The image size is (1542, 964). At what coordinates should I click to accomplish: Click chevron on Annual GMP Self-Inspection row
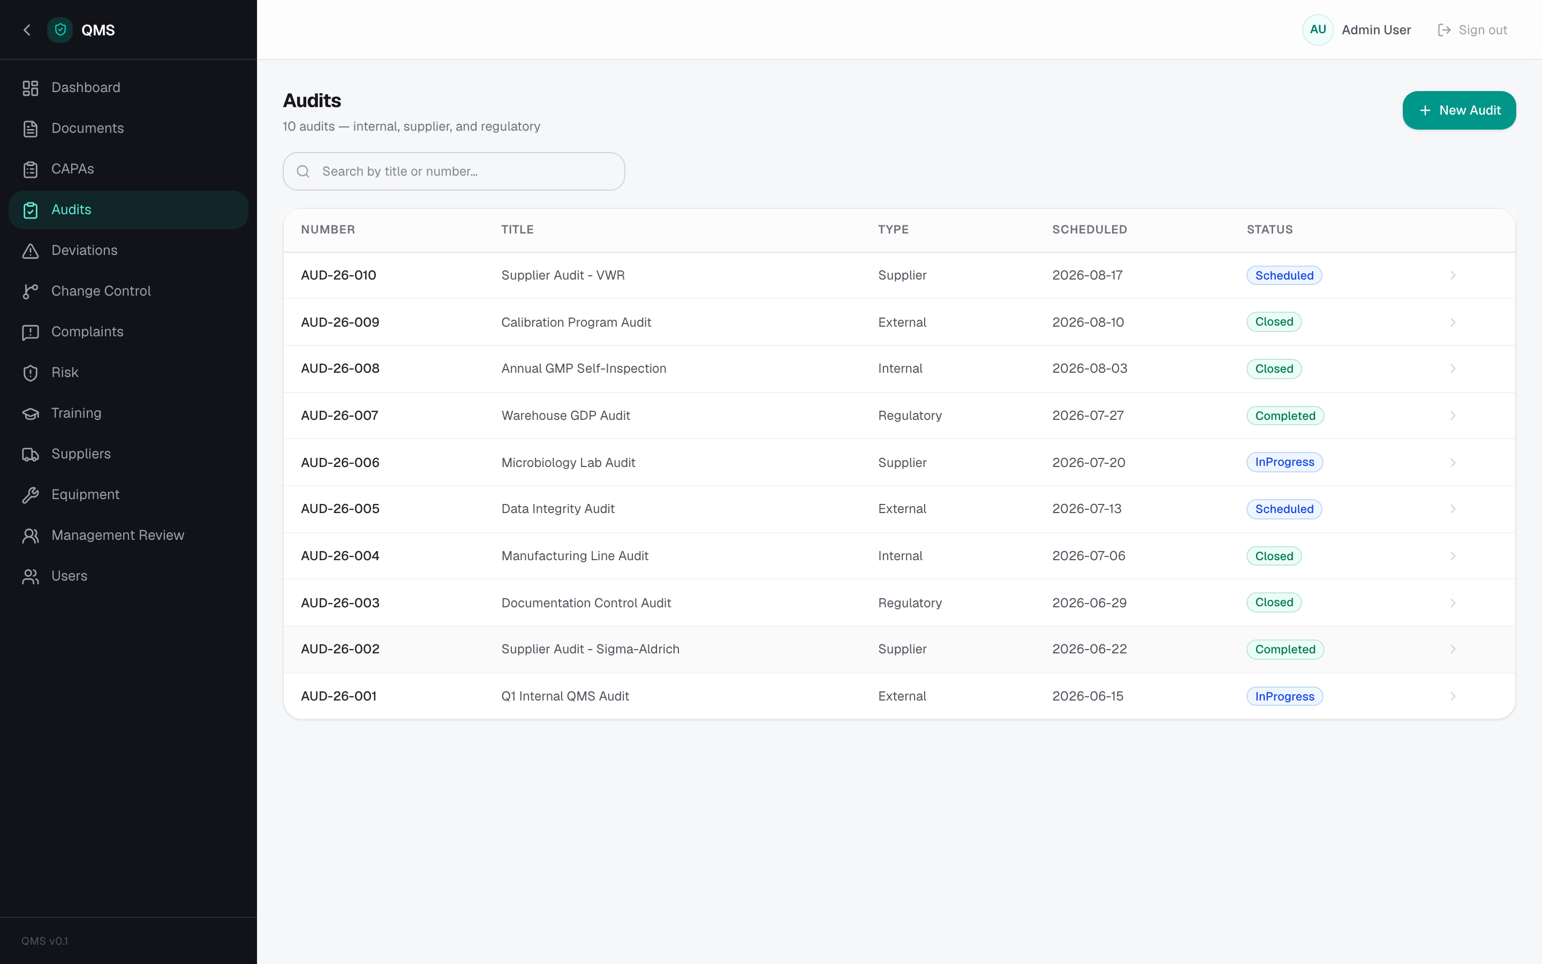1453,368
